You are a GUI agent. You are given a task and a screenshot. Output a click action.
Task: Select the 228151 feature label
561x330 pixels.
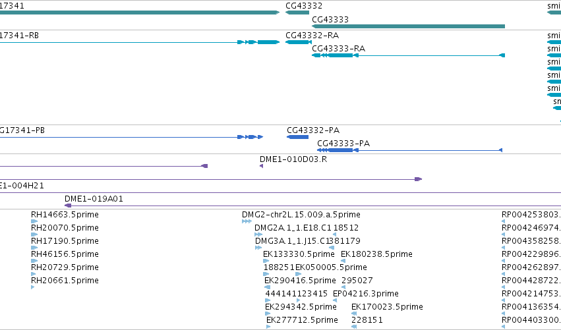[x=367, y=320]
